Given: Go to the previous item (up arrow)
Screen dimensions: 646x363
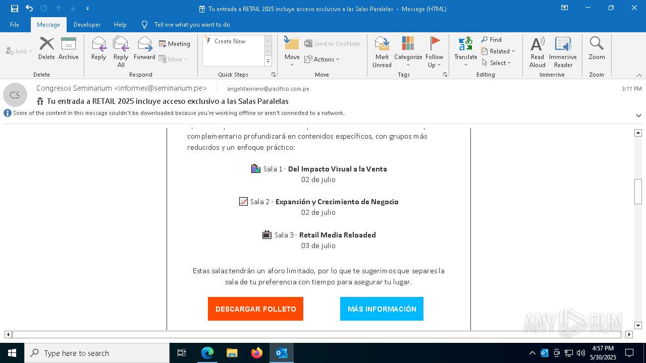Looking at the screenshot, I should tap(59, 9).
